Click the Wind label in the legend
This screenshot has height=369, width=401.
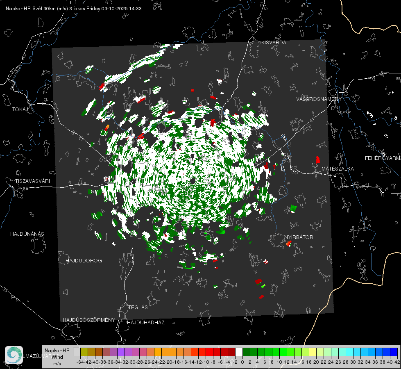57,357
